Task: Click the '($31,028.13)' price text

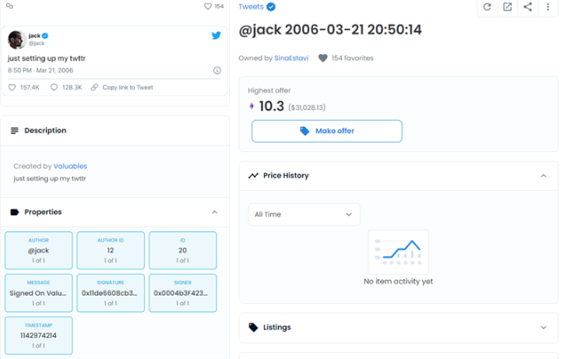Action: click(307, 107)
